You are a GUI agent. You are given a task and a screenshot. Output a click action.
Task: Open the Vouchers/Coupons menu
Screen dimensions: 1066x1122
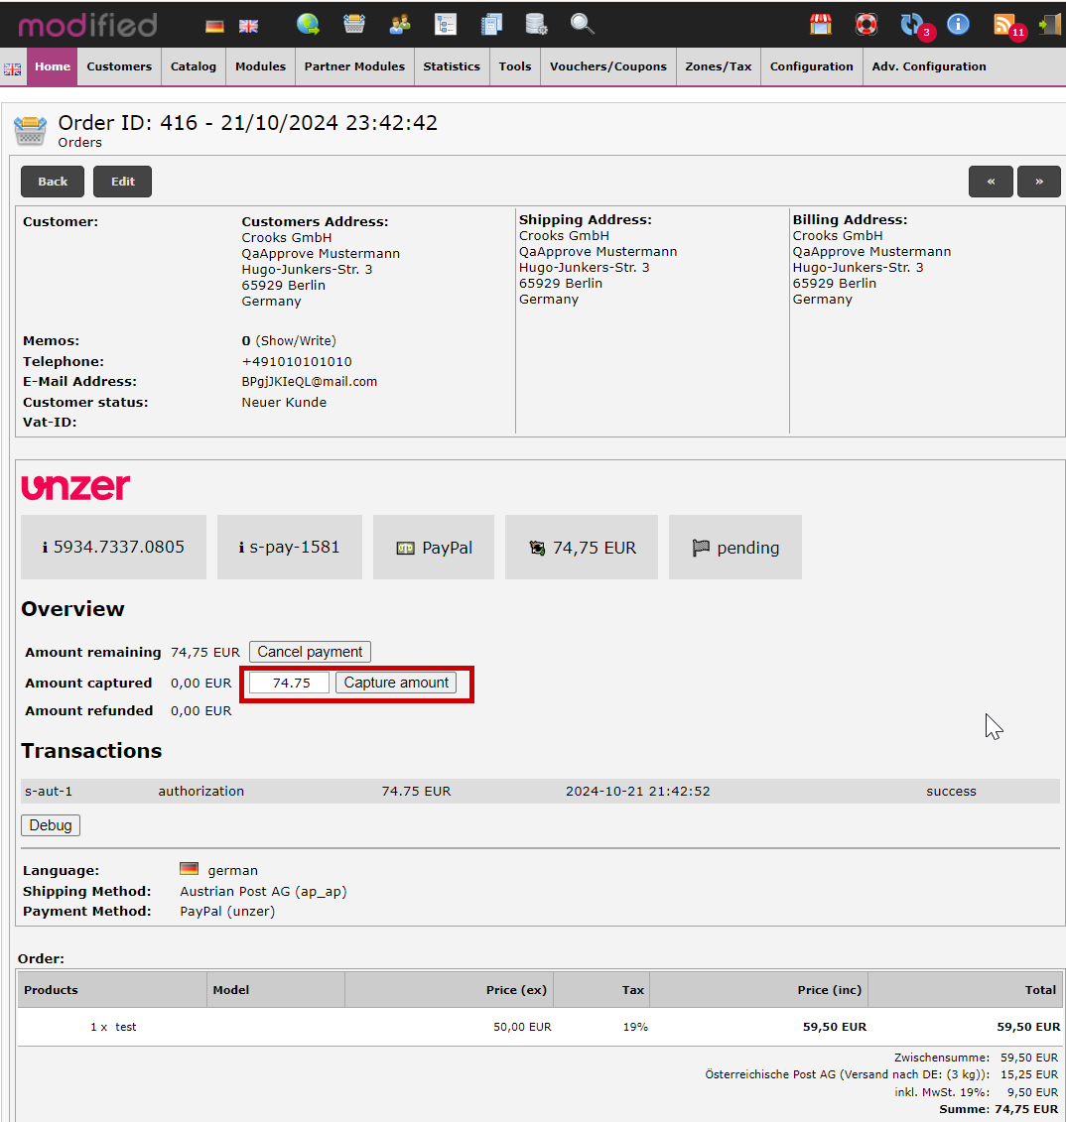point(607,66)
